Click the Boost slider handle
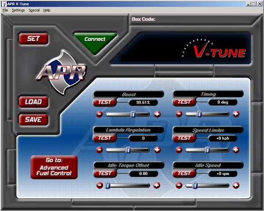 click(x=133, y=115)
